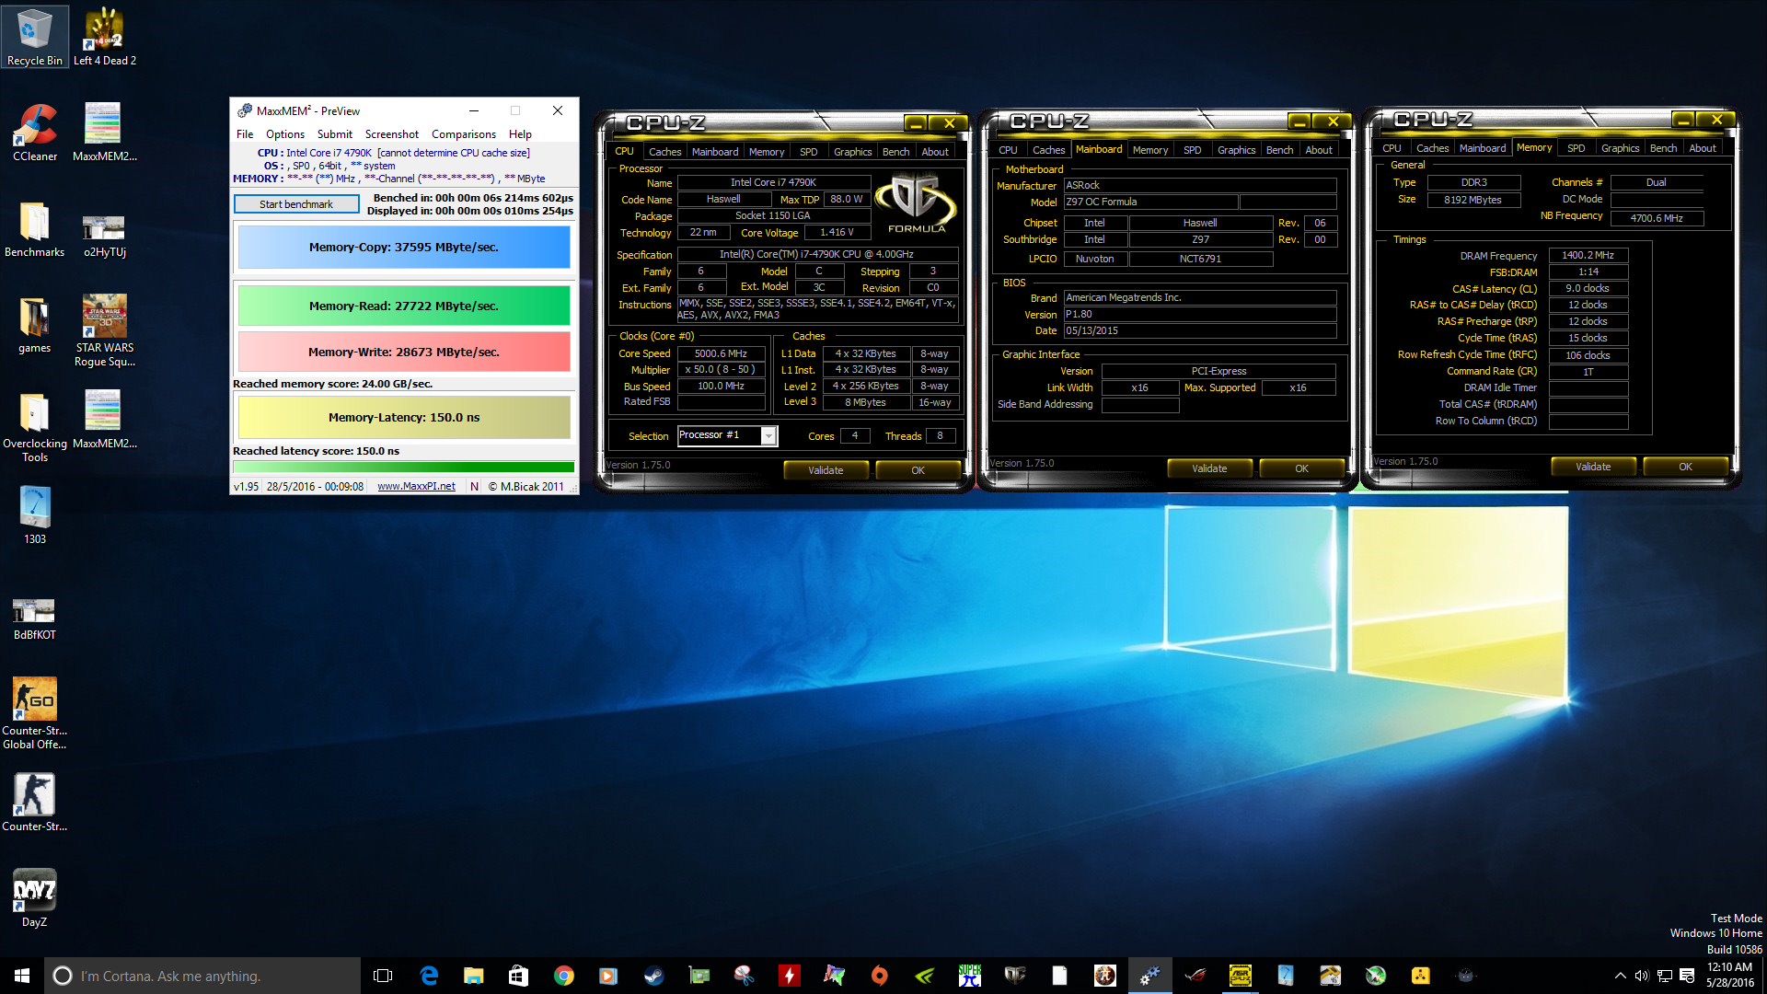Select CPU tab in third CPU-Z window
1767x994 pixels.
point(1392,148)
